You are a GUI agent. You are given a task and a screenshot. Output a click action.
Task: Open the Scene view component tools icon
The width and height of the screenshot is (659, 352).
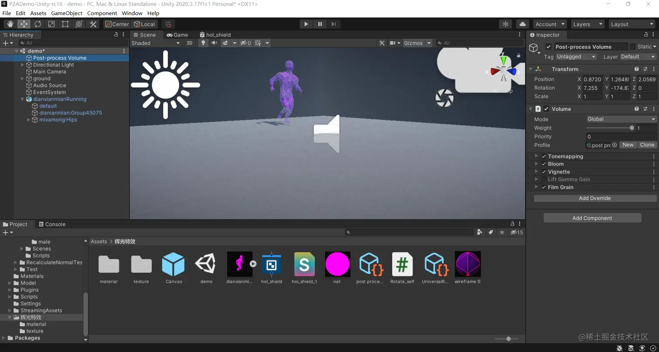382,43
